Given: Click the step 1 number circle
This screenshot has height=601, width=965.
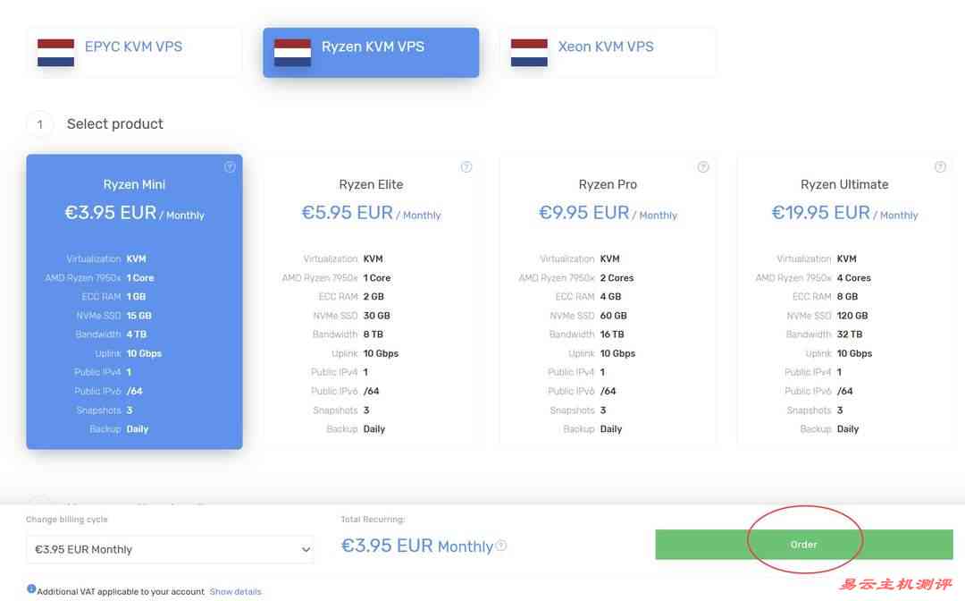Looking at the screenshot, I should point(39,124).
